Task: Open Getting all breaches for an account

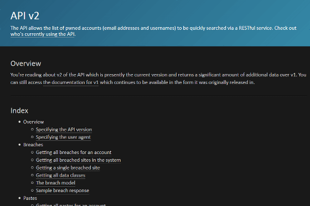Action: point(74,152)
